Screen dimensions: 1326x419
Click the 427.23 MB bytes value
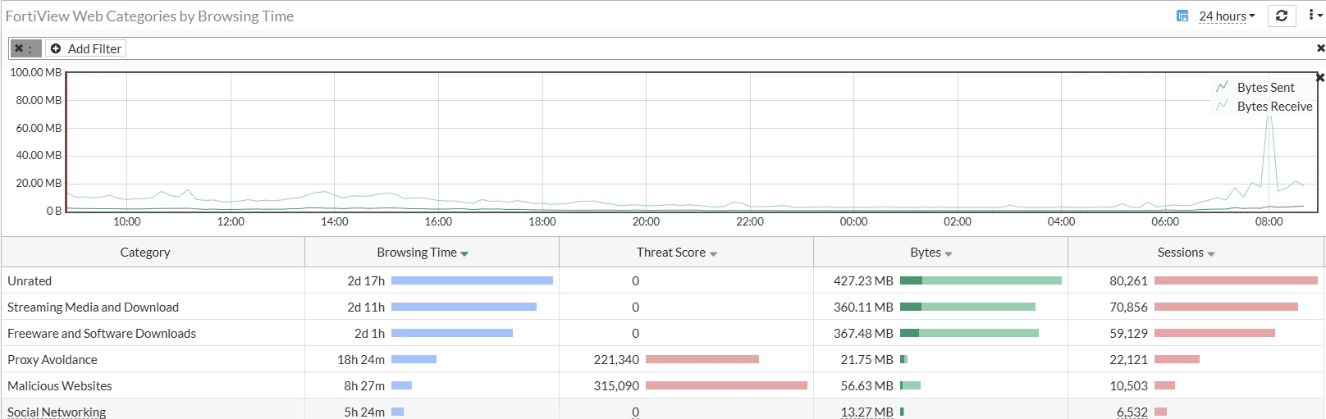tap(863, 280)
